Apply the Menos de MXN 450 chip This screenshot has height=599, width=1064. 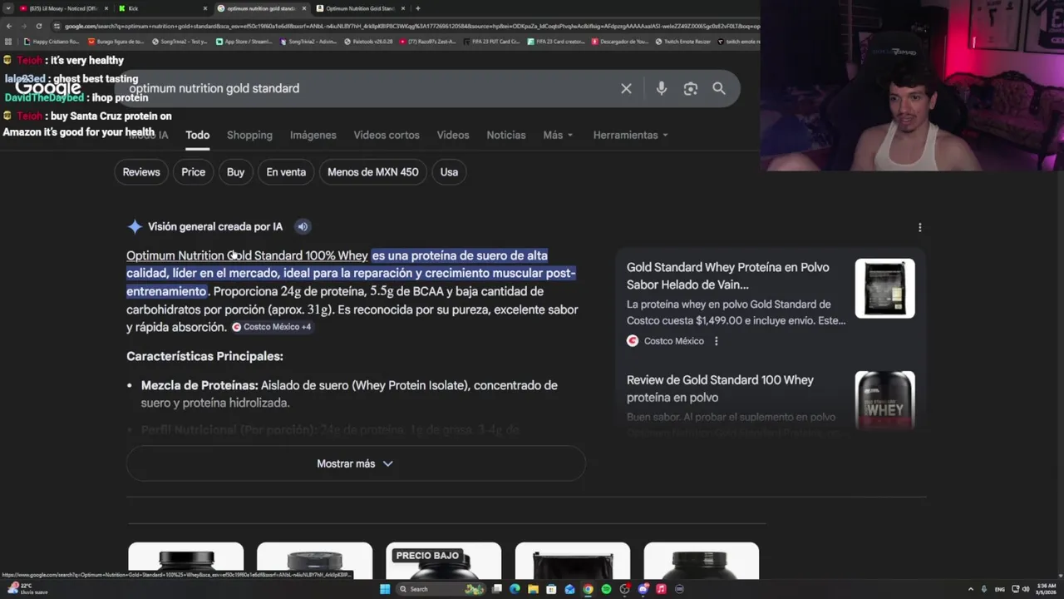[x=373, y=172]
